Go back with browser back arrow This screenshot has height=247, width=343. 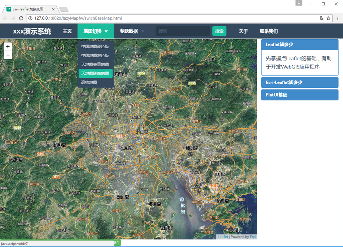click(5, 18)
